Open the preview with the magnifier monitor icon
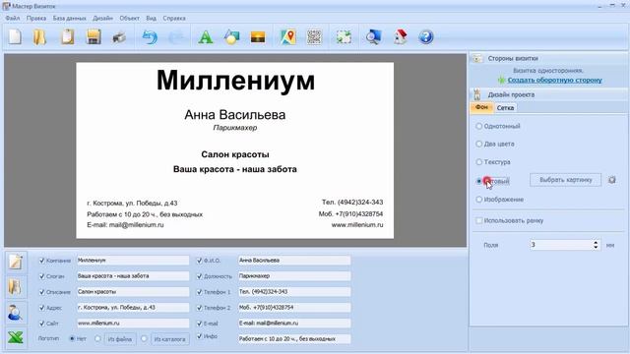This screenshot has height=354, width=630. pyautogui.click(x=373, y=37)
